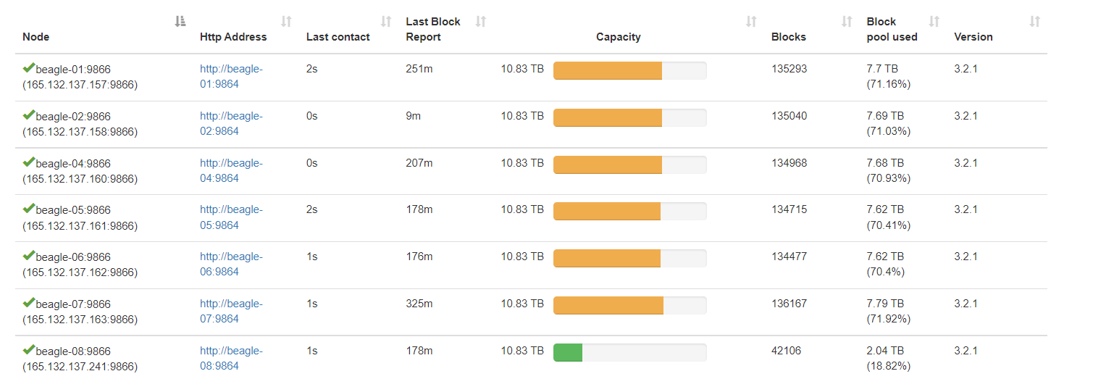Select the Capacity column header text
The height and width of the screenshot is (379, 1093).
click(619, 37)
